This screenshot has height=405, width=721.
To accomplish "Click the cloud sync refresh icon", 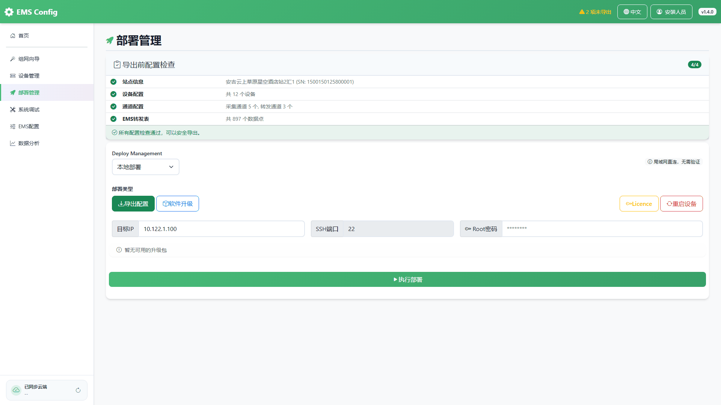I will click(78, 390).
